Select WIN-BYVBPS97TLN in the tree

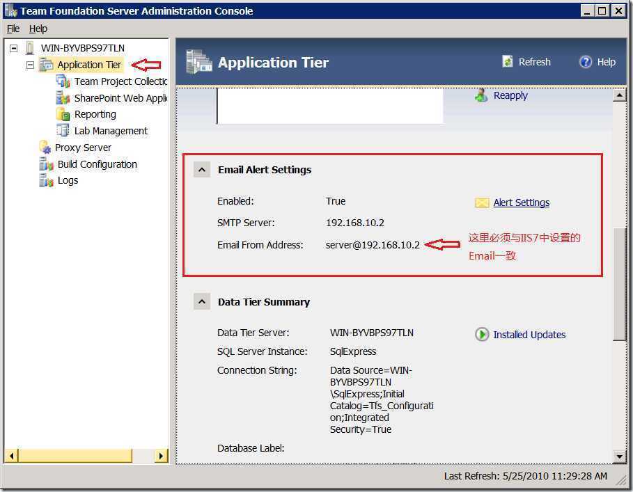[x=83, y=48]
